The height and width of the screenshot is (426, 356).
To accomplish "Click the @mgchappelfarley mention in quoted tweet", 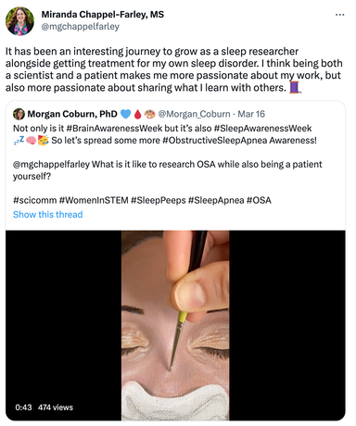I will tap(51, 165).
